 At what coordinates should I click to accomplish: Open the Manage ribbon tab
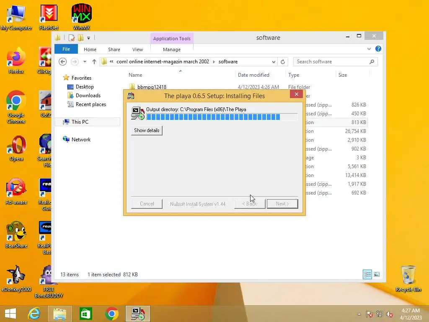[x=172, y=49]
